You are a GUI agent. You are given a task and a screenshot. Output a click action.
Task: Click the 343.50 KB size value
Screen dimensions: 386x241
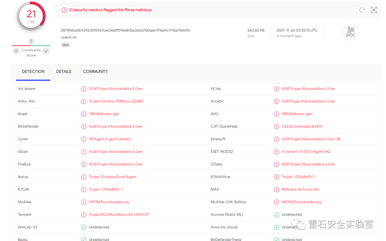(x=256, y=30)
